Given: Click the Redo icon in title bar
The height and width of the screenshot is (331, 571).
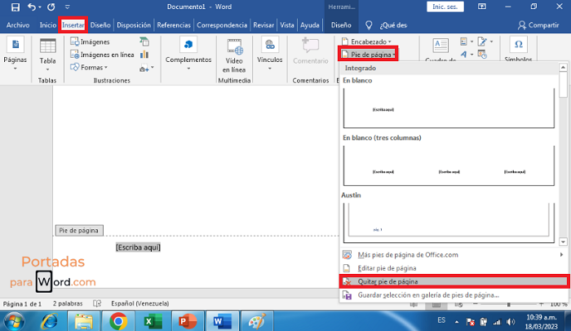Looking at the screenshot, I should (51, 7).
